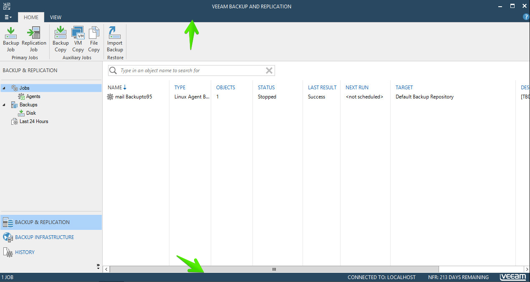530x282 pixels.
Task: Select the mail Backupto95 job row
Action: pyautogui.click(x=316, y=97)
